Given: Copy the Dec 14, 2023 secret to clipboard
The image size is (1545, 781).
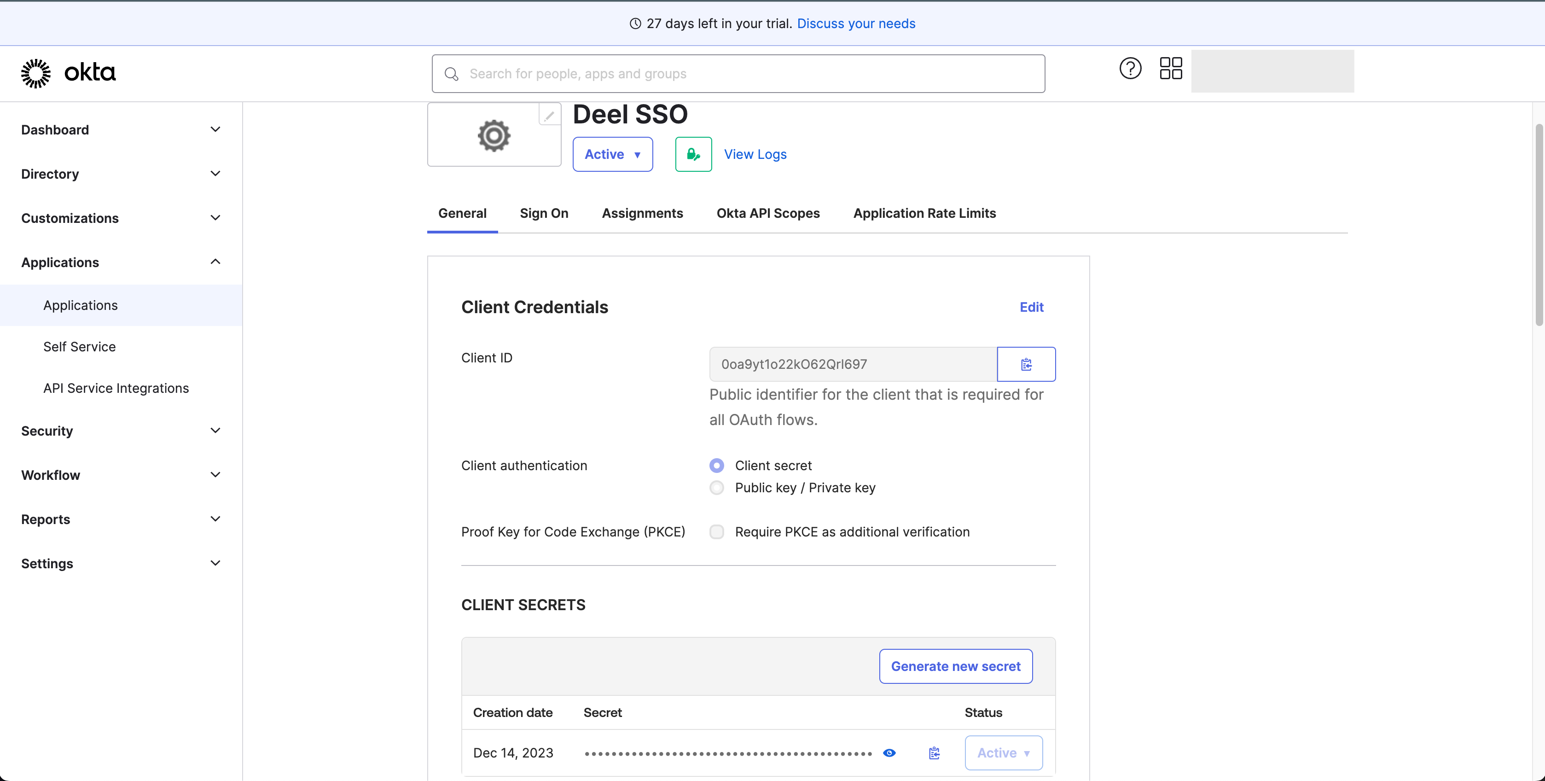Looking at the screenshot, I should 934,753.
